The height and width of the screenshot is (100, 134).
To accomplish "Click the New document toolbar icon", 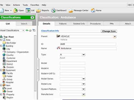I will click(2, 10).
